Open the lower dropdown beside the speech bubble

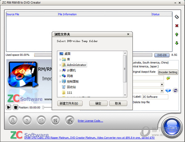[162, 90]
